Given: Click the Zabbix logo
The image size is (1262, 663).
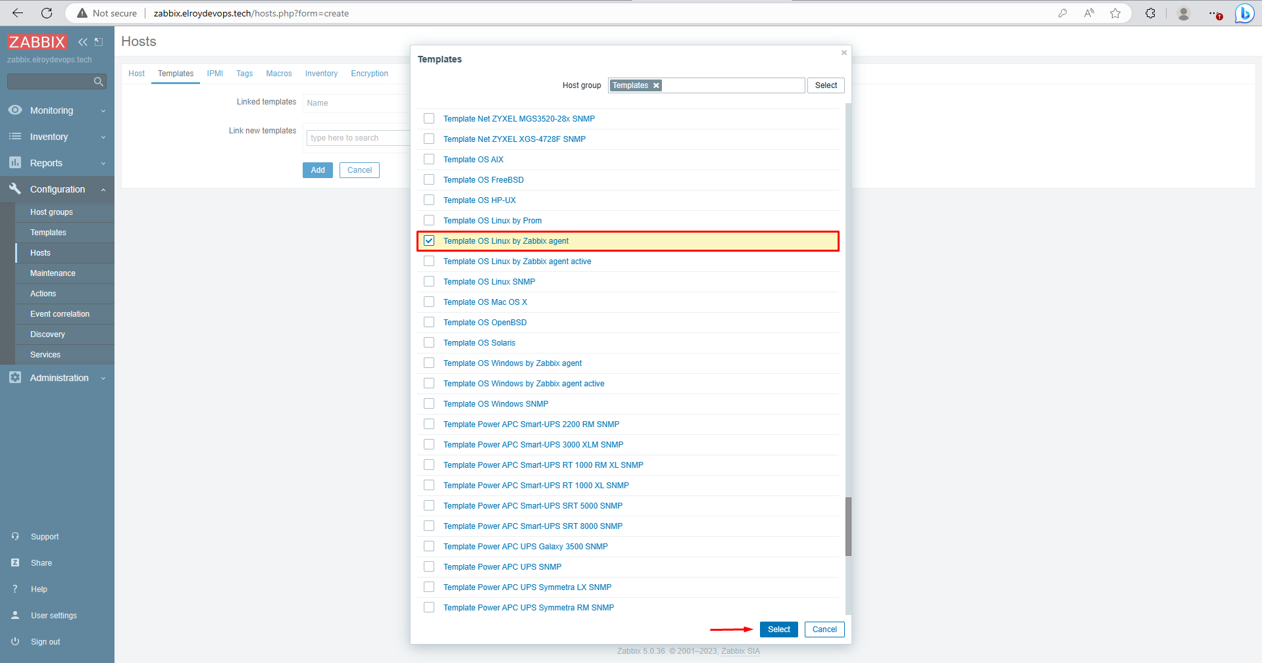Looking at the screenshot, I should 37,42.
